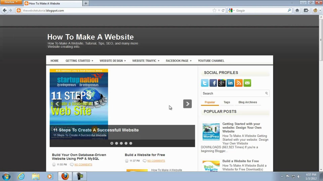Expand the Facebook Page menu
The height and width of the screenshot is (181, 323).
pyautogui.click(x=179, y=61)
